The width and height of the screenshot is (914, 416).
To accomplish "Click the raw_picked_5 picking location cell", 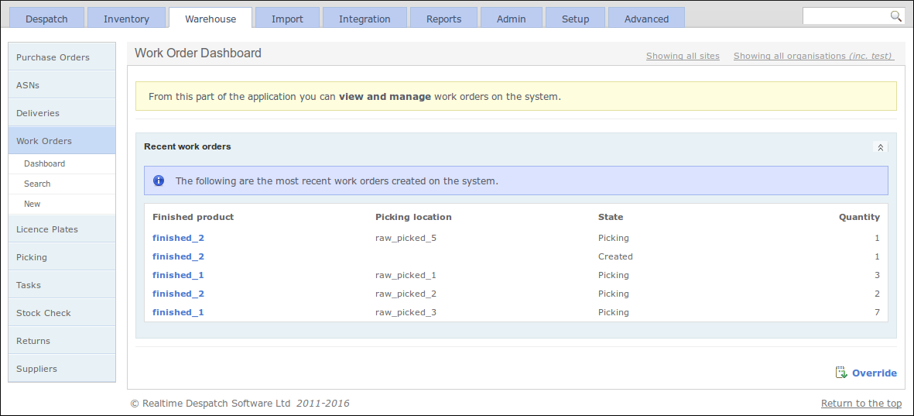I will coord(406,238).
